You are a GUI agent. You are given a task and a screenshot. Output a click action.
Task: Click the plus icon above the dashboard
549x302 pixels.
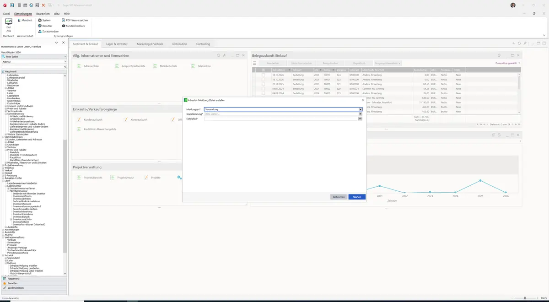coord(514,43)
